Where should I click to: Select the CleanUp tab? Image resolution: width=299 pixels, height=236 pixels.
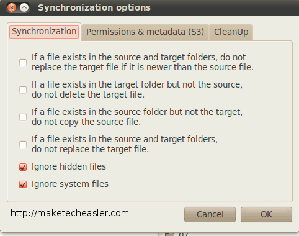pyautogui.click(x=231, y=32)
